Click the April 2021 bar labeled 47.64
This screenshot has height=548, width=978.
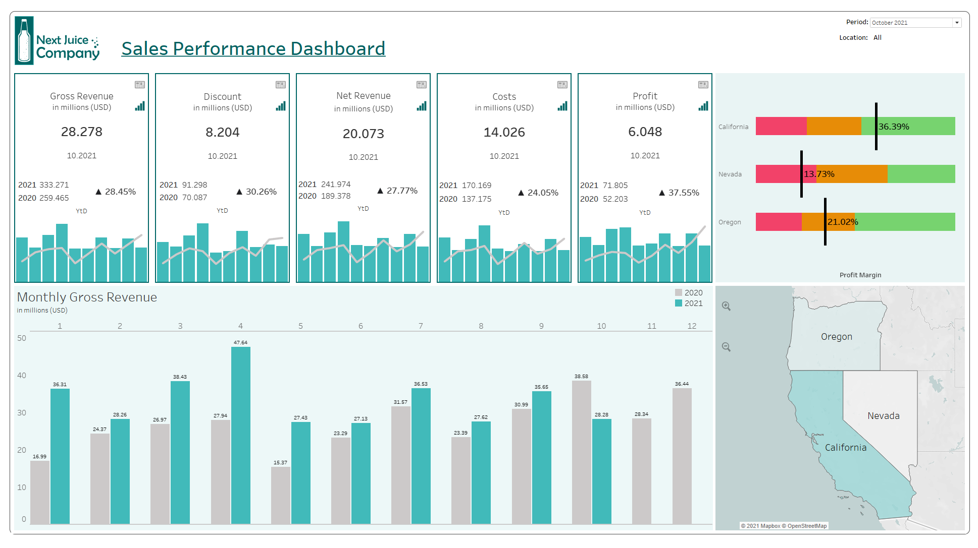(x=240, y=434)
